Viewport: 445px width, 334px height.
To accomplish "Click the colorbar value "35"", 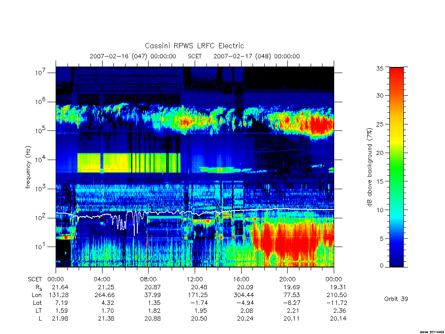I will click(379, 68).
